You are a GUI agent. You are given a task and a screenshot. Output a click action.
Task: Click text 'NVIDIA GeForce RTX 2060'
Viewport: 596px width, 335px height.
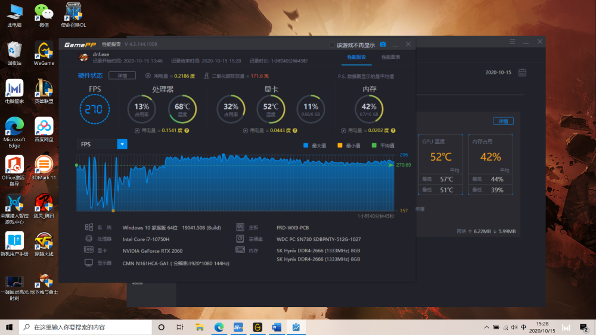click(153, 251)
